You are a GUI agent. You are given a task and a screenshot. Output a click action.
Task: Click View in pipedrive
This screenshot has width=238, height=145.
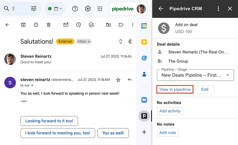pos(175,89)
